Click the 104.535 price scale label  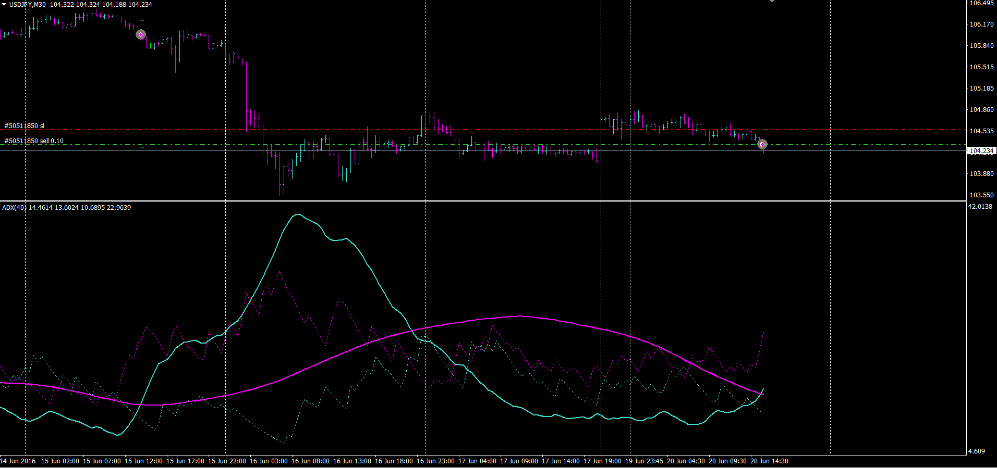point(981,131)
